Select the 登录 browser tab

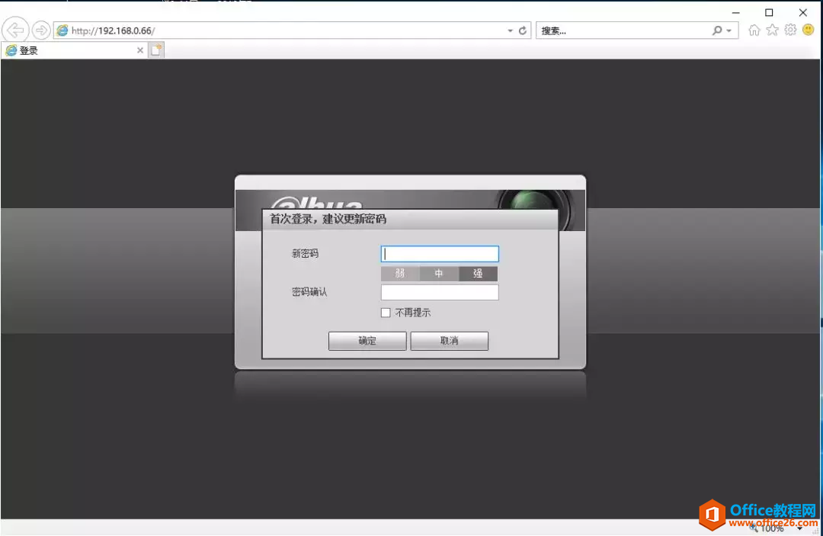pyautogui.click(x=73, y=50)
